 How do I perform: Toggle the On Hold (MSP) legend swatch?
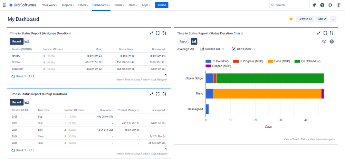pyautogui.click(x=297, y=61)
